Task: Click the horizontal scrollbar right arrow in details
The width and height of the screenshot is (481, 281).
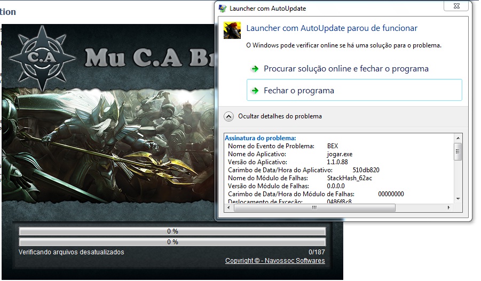Action: 450,207
